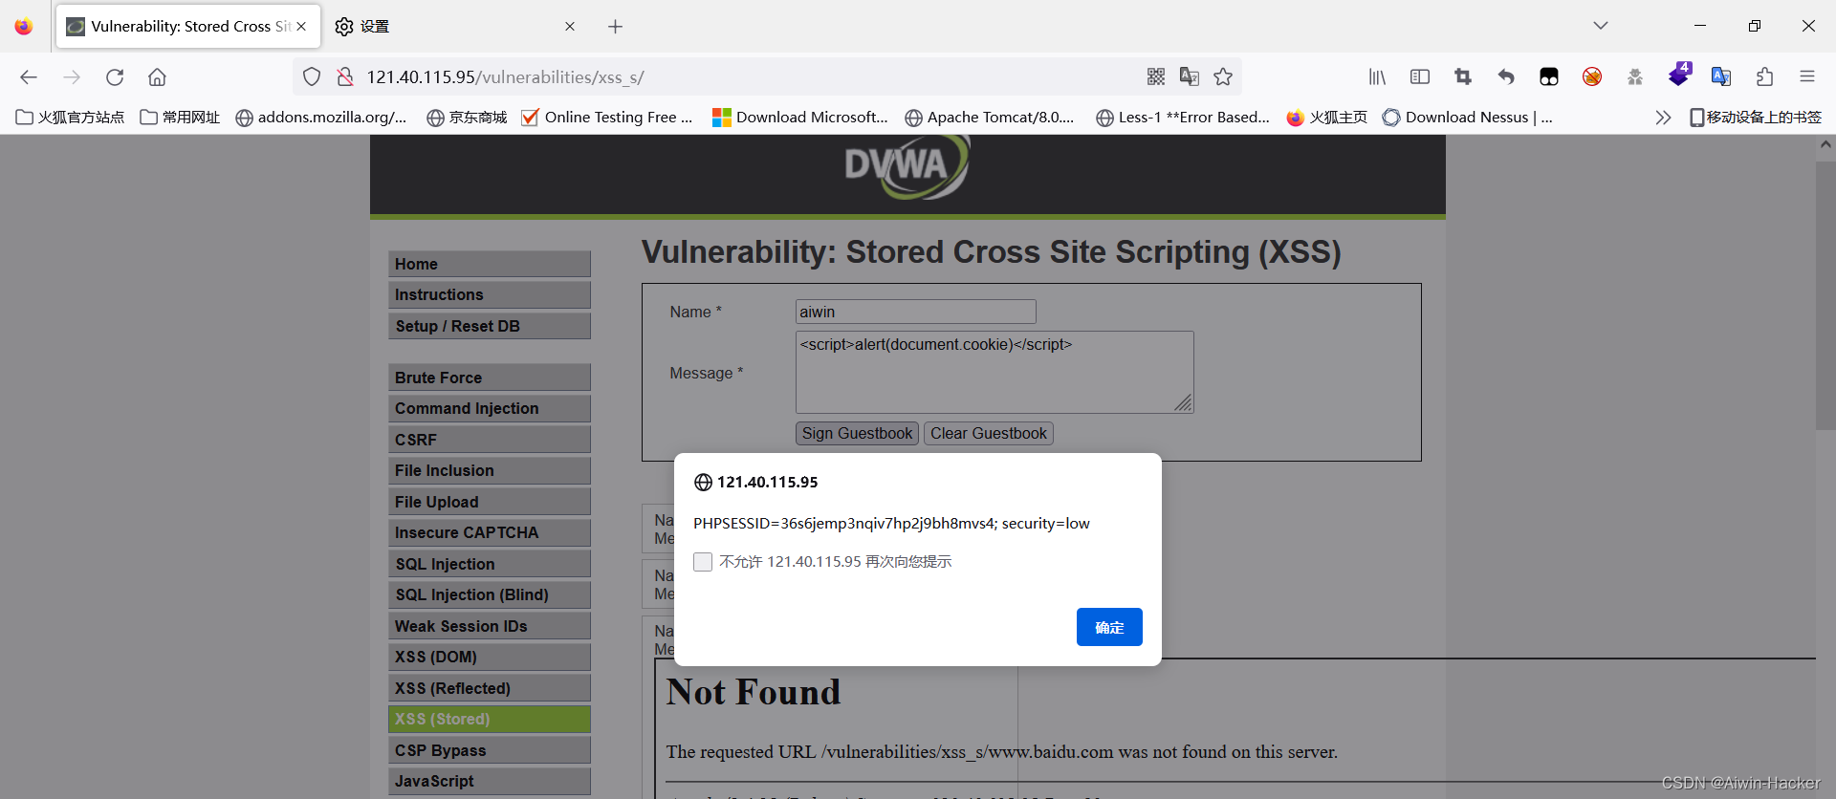Open Command Injection page
Screen dimensions: 1836x799
click(490, 409)
